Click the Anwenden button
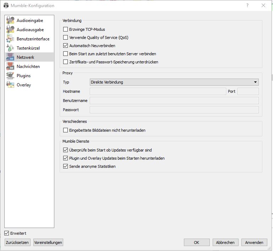The image size is (273, 251). pyautogui.click(x=254, y=243)
